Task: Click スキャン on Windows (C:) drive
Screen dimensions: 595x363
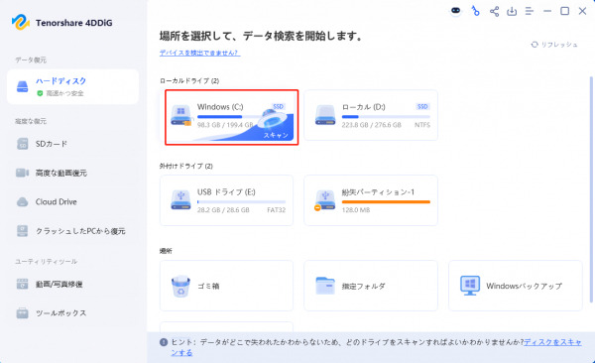Action: pyautogui.click(x=276, y=135)
